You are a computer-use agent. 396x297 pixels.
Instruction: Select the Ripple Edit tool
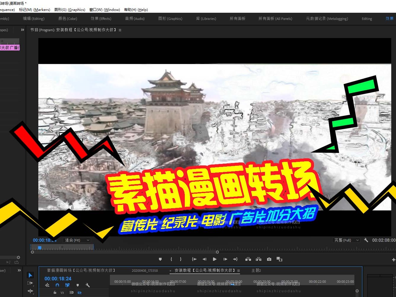click(x=30, y=291)
